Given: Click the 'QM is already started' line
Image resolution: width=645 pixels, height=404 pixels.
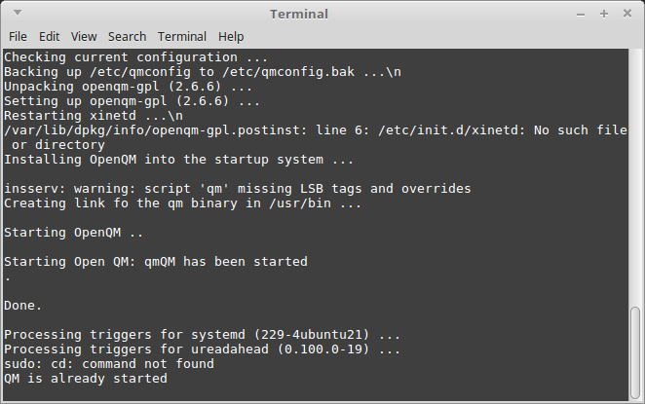Looking at the screenshot, I should pos(86,378).
